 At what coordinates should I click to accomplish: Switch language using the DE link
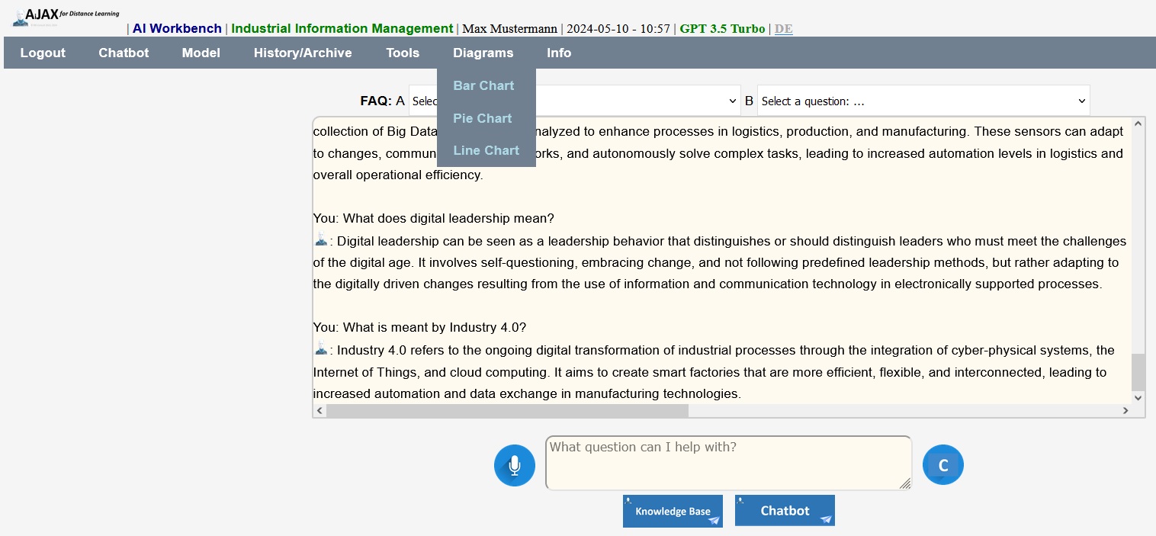click(783, 29)
